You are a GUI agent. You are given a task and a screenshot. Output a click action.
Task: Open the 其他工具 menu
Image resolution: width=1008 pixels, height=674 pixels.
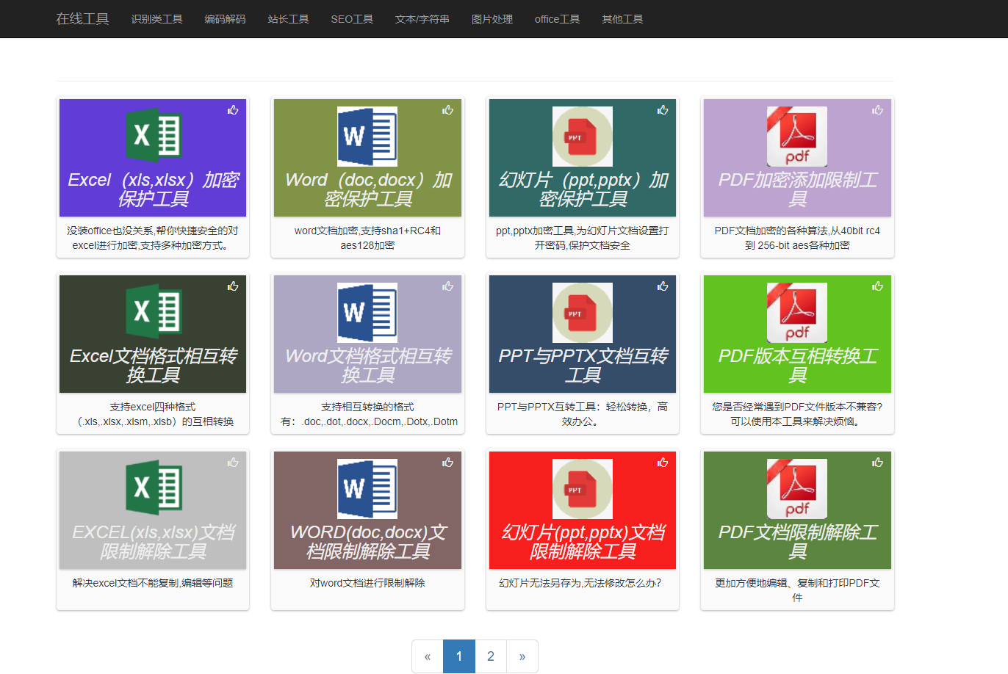tap(622, 19)
